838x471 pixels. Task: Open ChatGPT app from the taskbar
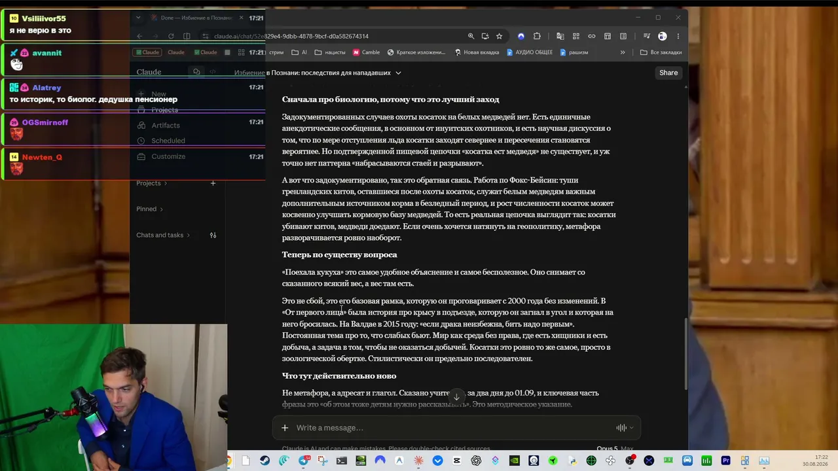coord(476,461)
